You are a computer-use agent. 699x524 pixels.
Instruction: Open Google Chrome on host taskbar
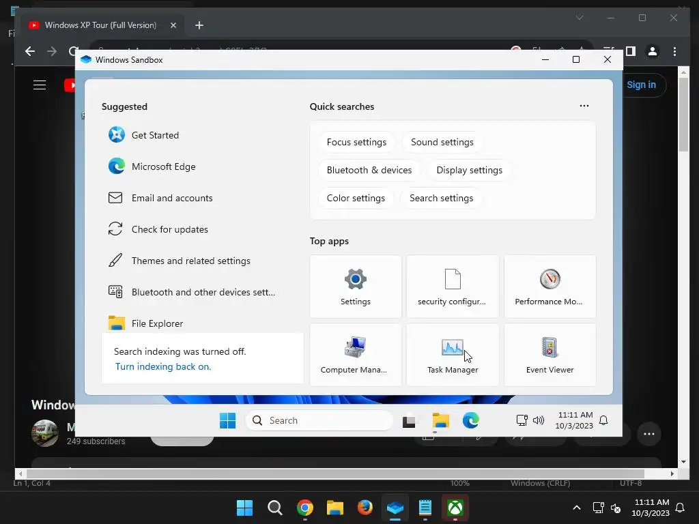pyautogui.click(x=305, y=508)
